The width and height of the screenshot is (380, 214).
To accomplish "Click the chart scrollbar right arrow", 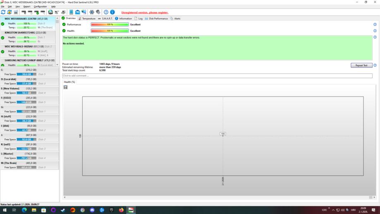I will [x=374, y=197].
